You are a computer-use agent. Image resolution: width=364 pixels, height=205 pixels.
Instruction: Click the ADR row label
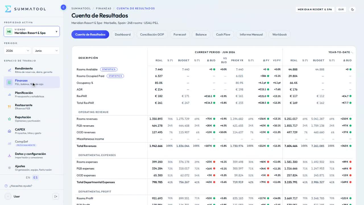pyautogui.click(x=80, y=89)
